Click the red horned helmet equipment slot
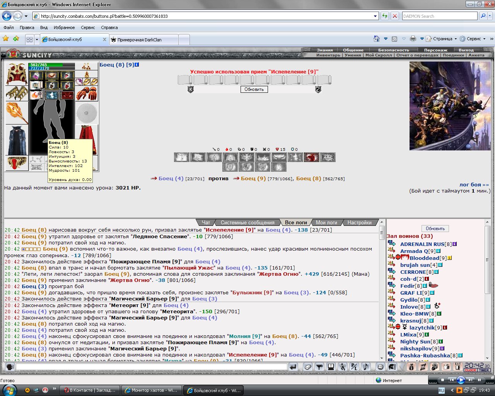Image resolution: width=495 pixels, height=396 pixels. [x=17, y=74]
